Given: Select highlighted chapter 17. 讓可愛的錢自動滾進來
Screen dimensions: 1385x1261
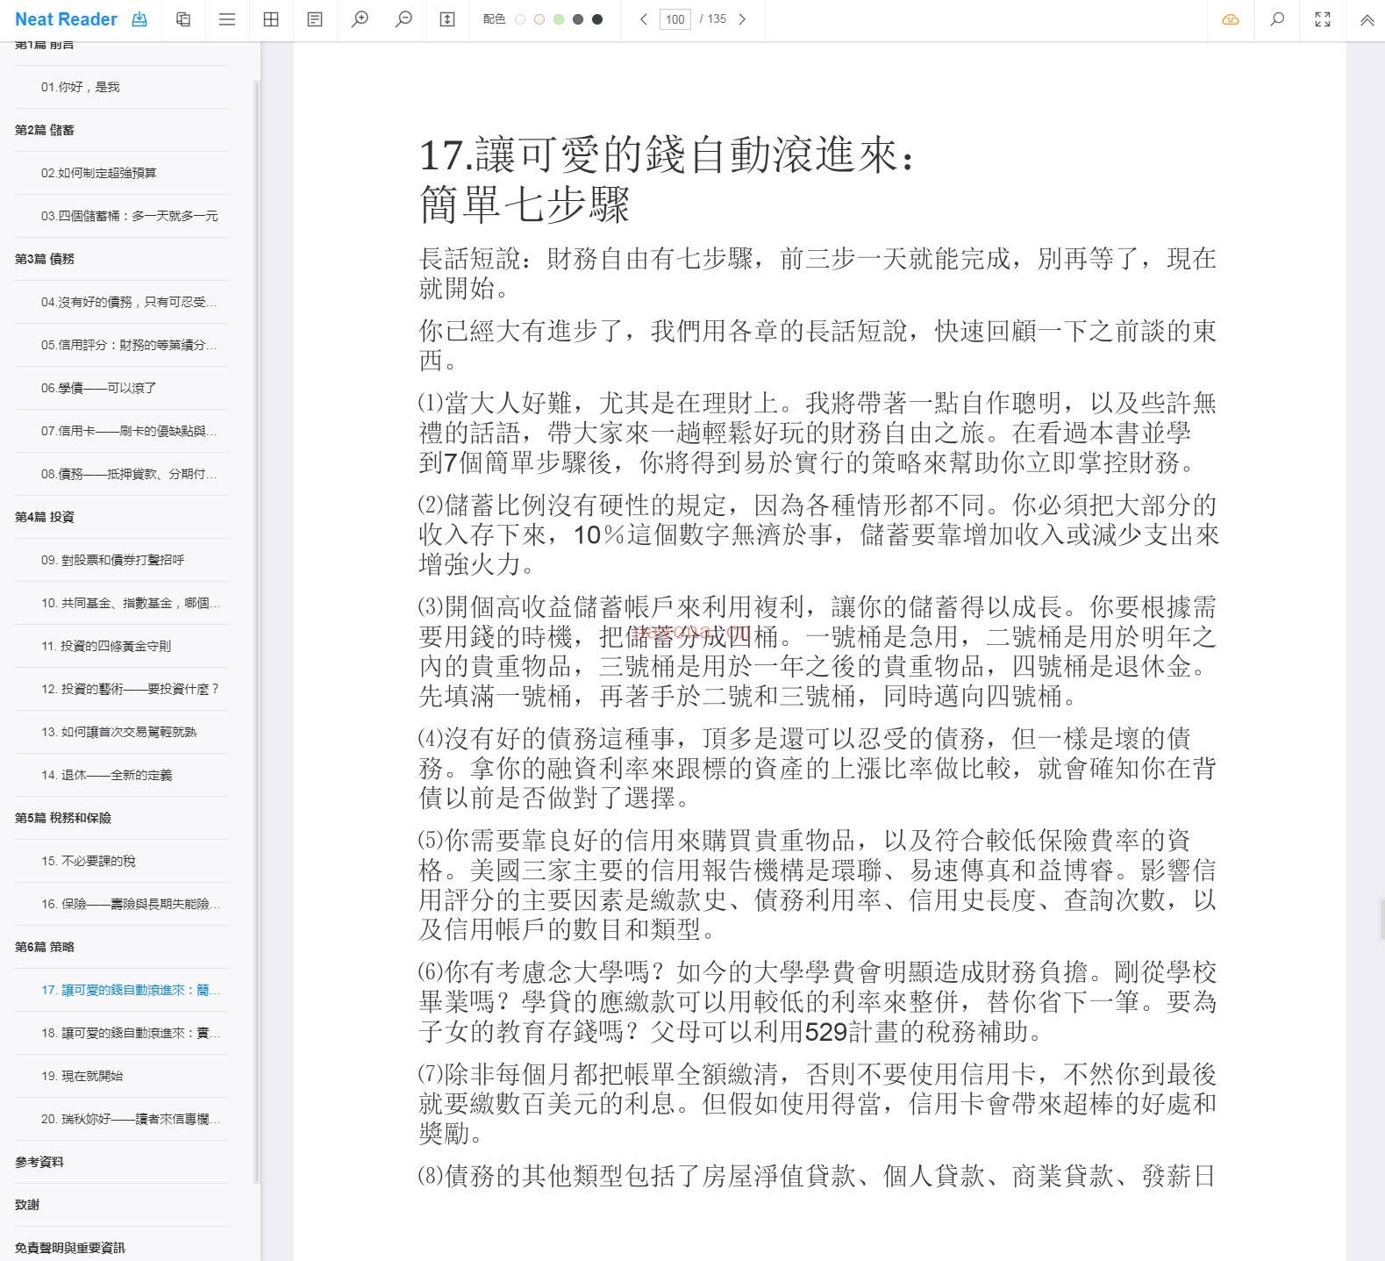Looking at the screenshot, I should coord(121,990).
